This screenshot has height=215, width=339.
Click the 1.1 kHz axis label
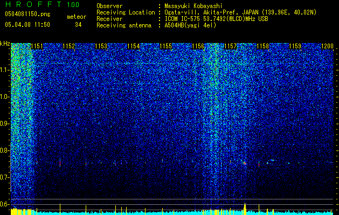click(x=4, y=70)
